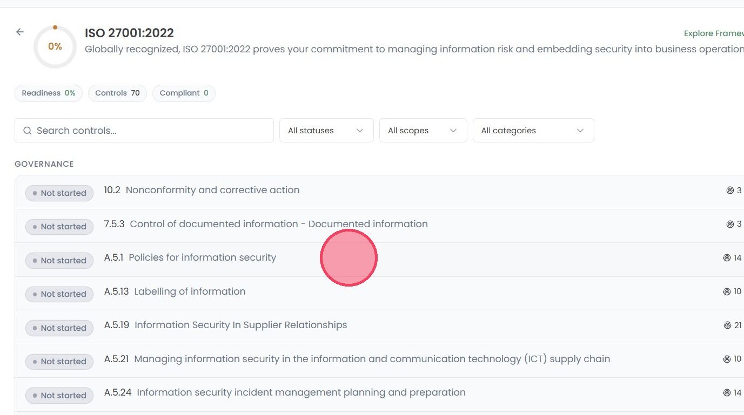The width and height of the screenshot is (744, 415).
Task: Open the Explore Framework link
Action: click(x=714, y=33)
